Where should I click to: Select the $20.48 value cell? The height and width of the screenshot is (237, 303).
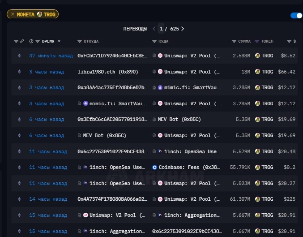click(287, 151)
